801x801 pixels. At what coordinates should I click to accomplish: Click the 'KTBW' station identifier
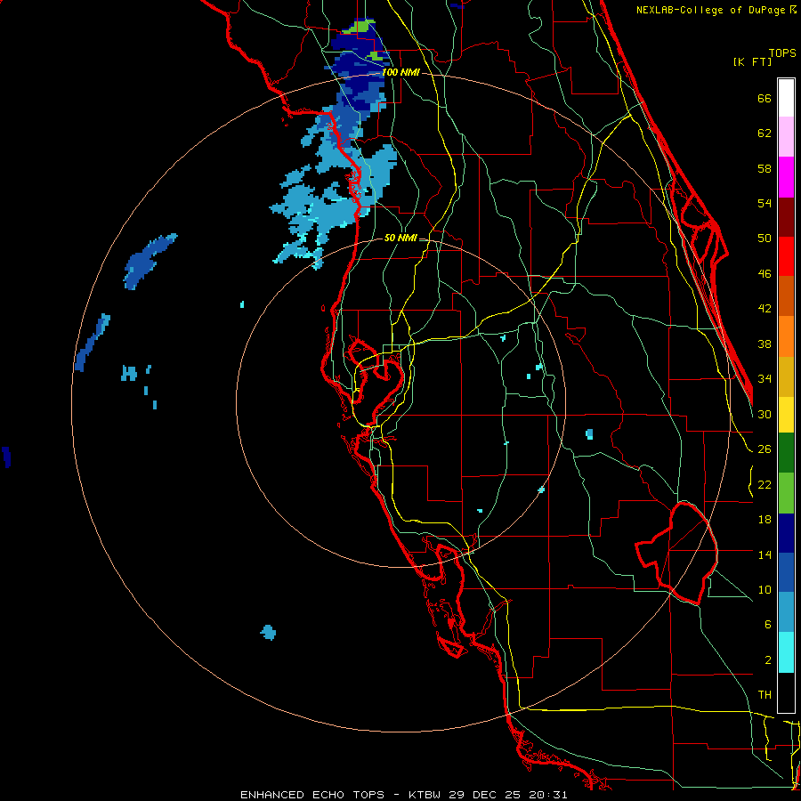coord(425,795)
